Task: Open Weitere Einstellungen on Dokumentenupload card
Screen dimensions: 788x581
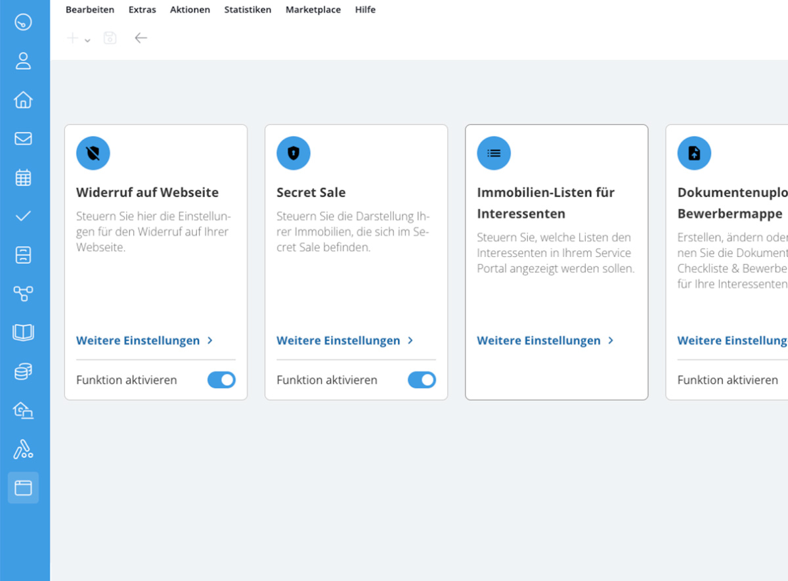Action: click(732, 340)
